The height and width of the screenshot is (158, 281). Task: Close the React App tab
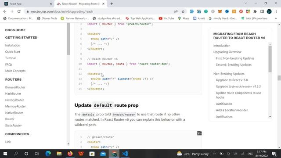point(51,4)
